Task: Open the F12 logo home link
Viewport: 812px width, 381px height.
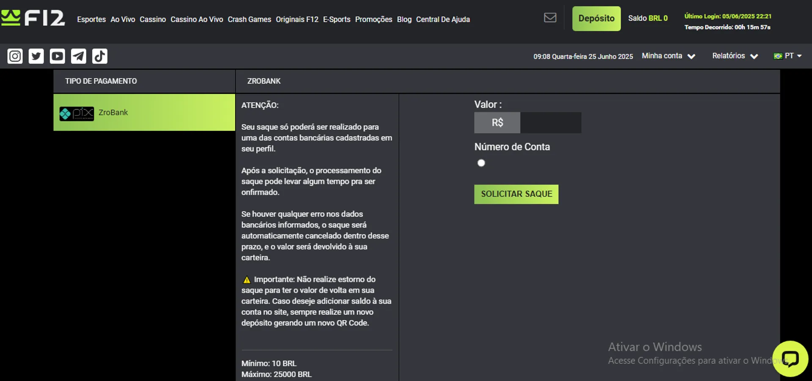Action: click(33, 18)
